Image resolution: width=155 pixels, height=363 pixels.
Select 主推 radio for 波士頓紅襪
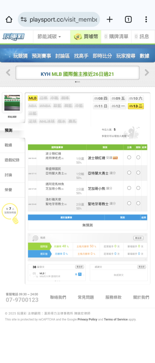click(x=129, y=158)
